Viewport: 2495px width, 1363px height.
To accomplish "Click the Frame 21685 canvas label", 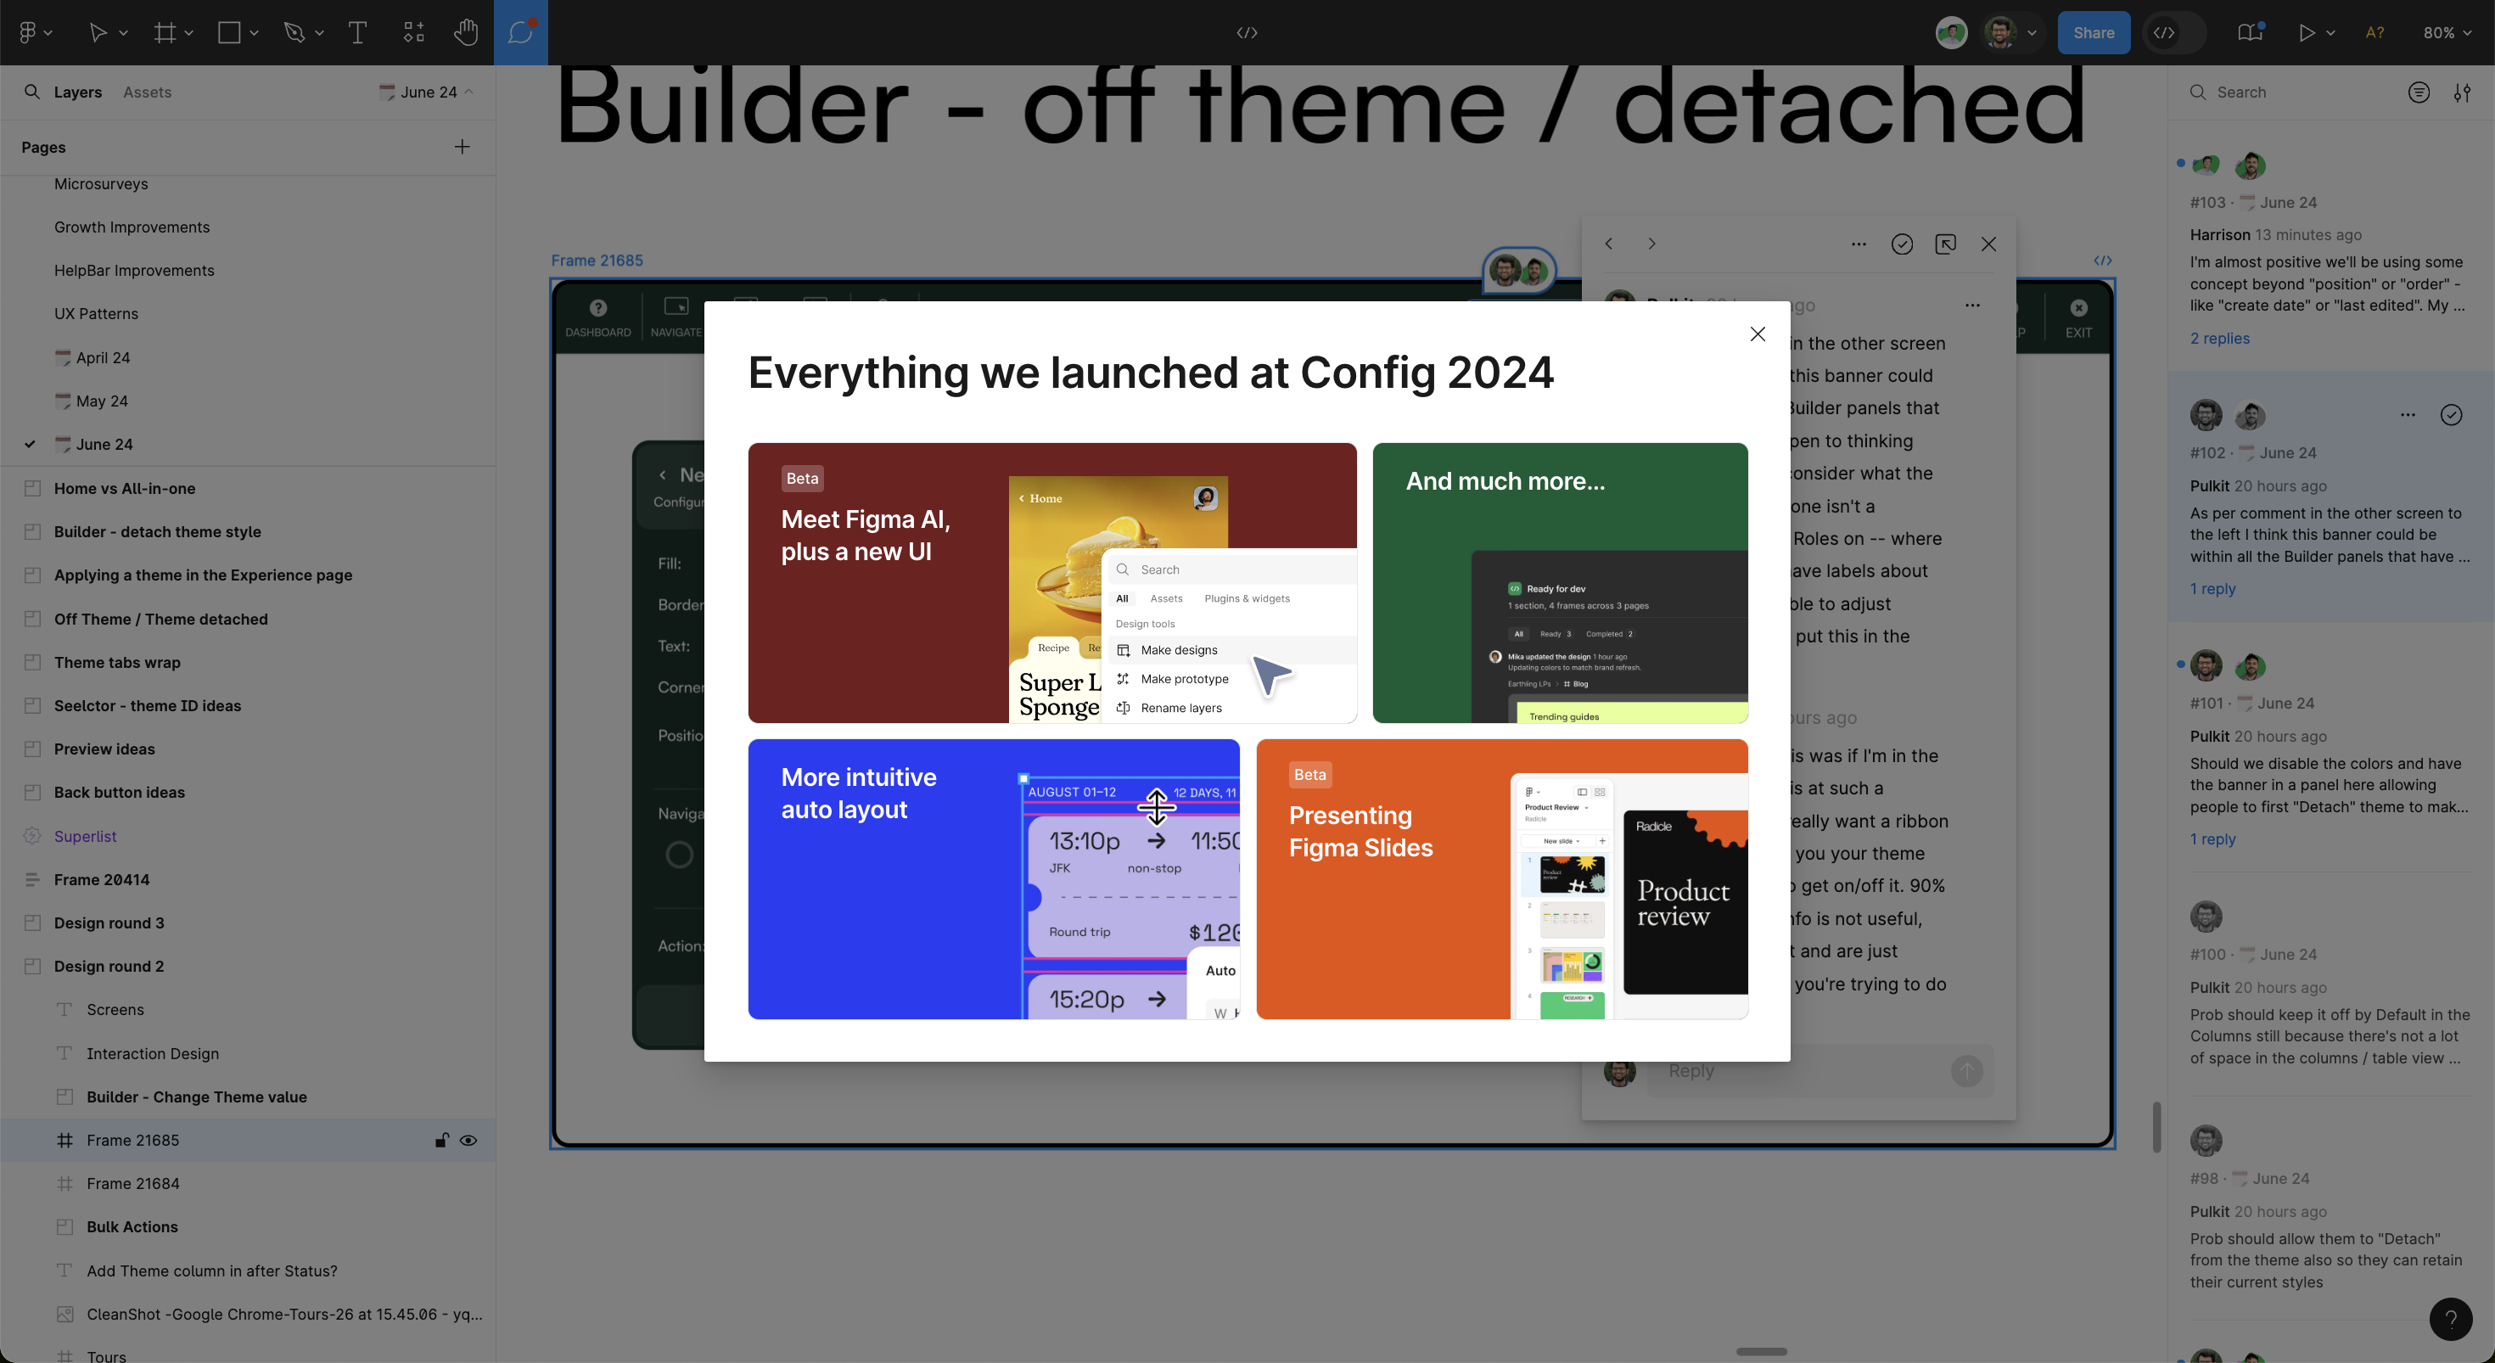I will coord(597,261).
